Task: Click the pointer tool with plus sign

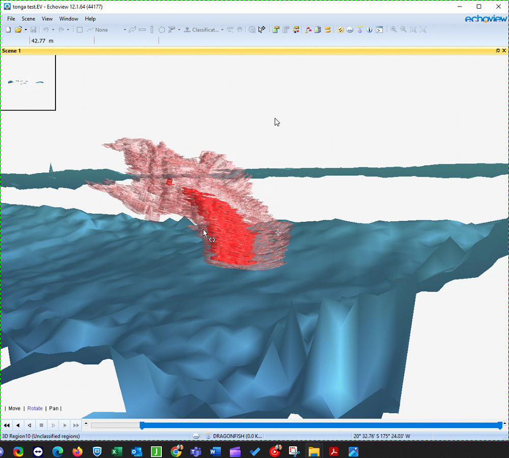Action: click(262, 30)
